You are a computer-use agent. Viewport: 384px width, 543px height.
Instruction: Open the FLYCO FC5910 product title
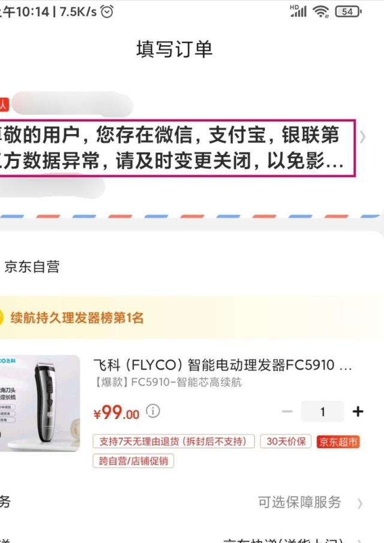(223, 365)
